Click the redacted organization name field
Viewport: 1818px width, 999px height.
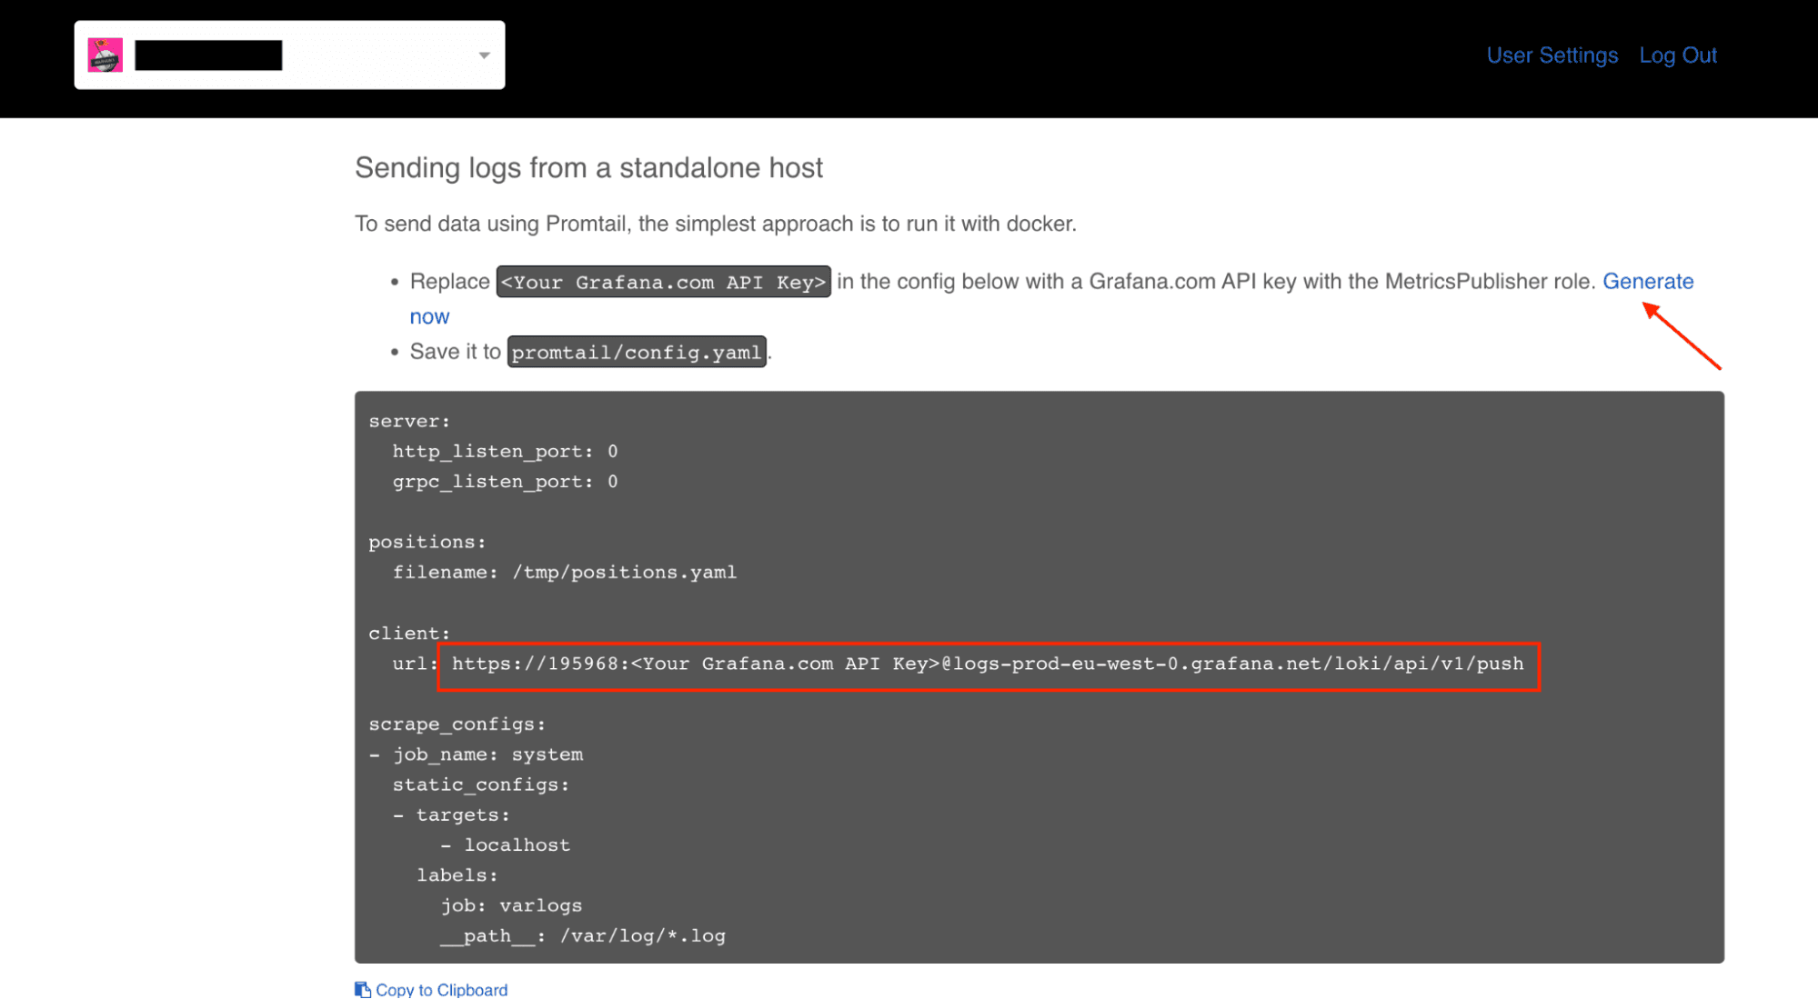[208, 55]
